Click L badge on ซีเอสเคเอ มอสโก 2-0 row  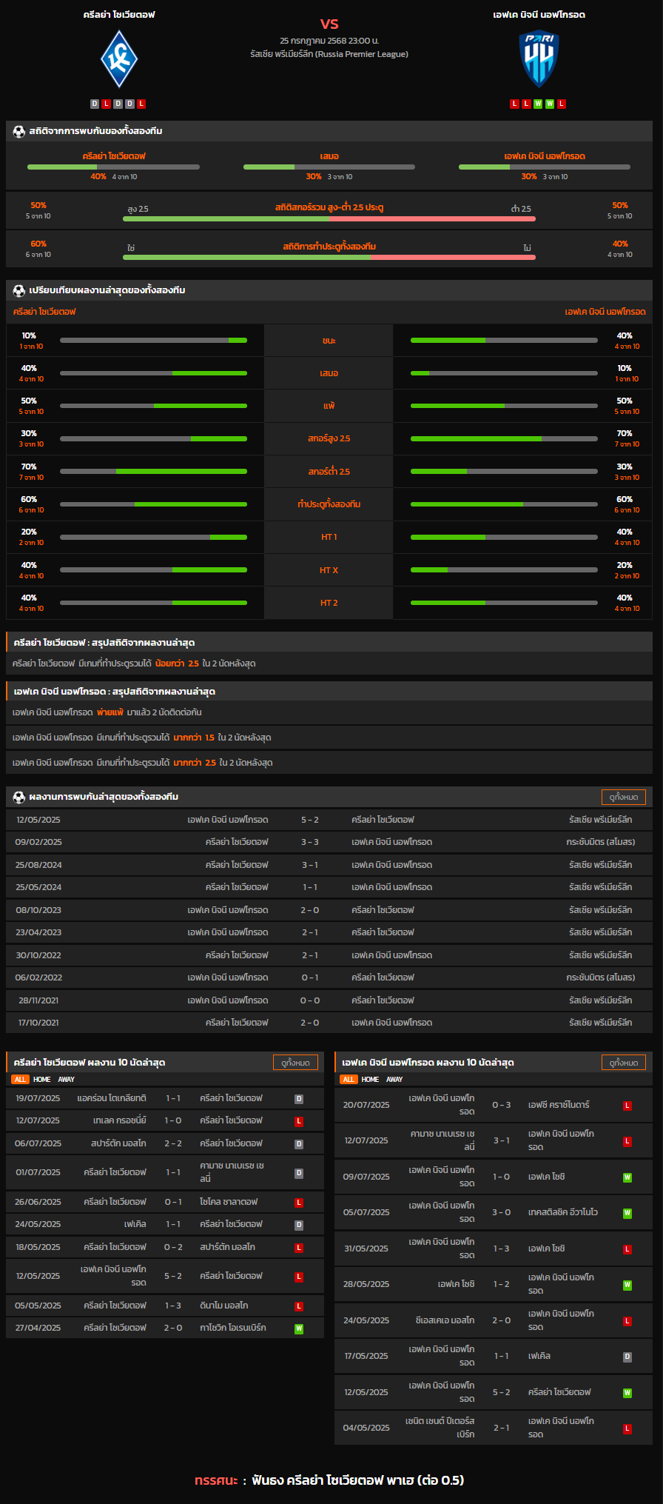click(627, 1321)
